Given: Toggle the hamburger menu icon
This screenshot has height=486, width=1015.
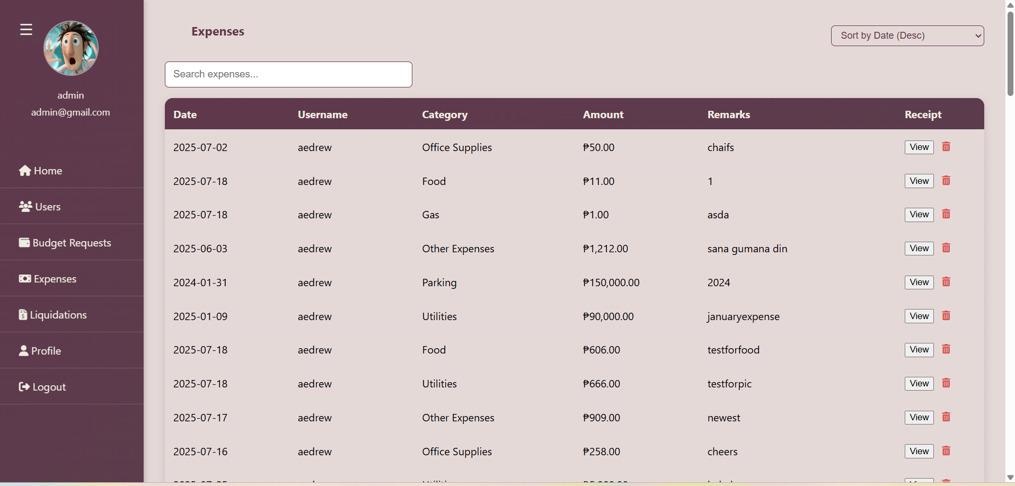Looking at the screenshot, I should pos(26,30).
